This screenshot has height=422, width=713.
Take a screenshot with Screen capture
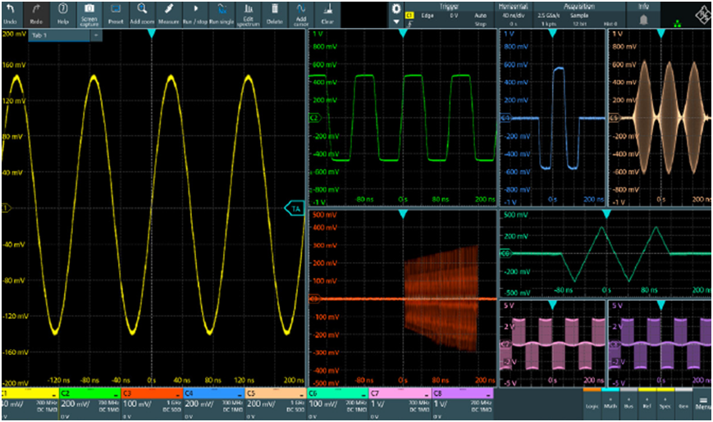[88, 13]
